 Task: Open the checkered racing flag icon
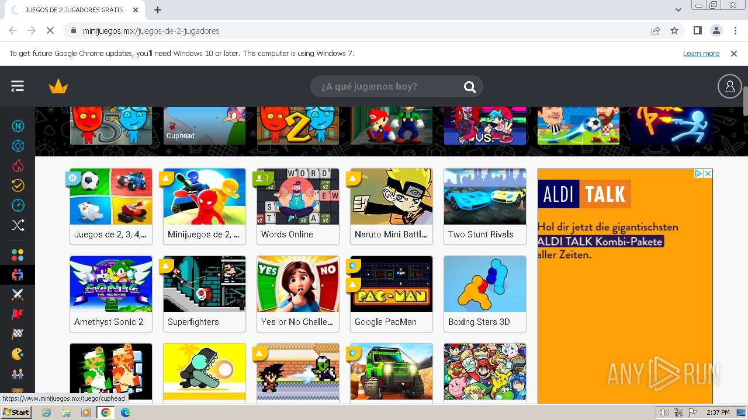click(18, 334)
